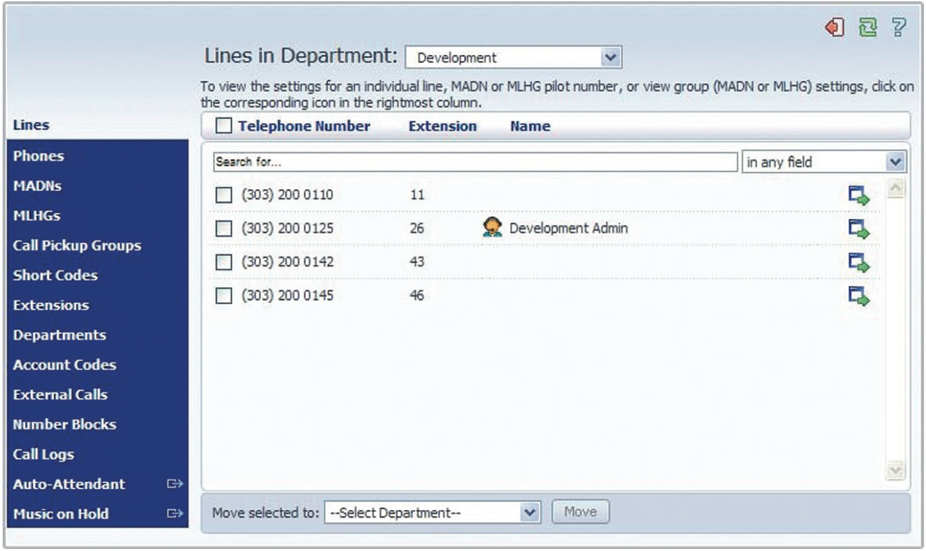Click the list scrollbar up arrow
The image size is (926, 551).
[x=897, y=188]
